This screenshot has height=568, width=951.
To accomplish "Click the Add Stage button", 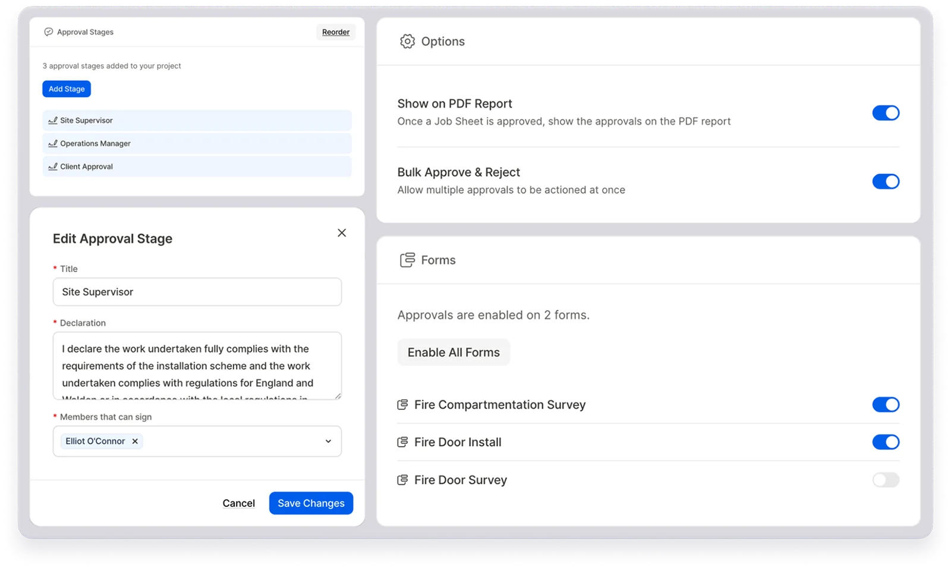I will pos(67,89).
